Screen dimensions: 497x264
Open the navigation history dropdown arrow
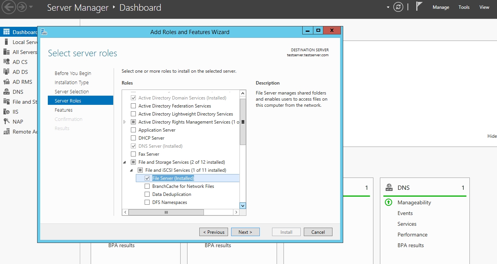pos(31,7)
